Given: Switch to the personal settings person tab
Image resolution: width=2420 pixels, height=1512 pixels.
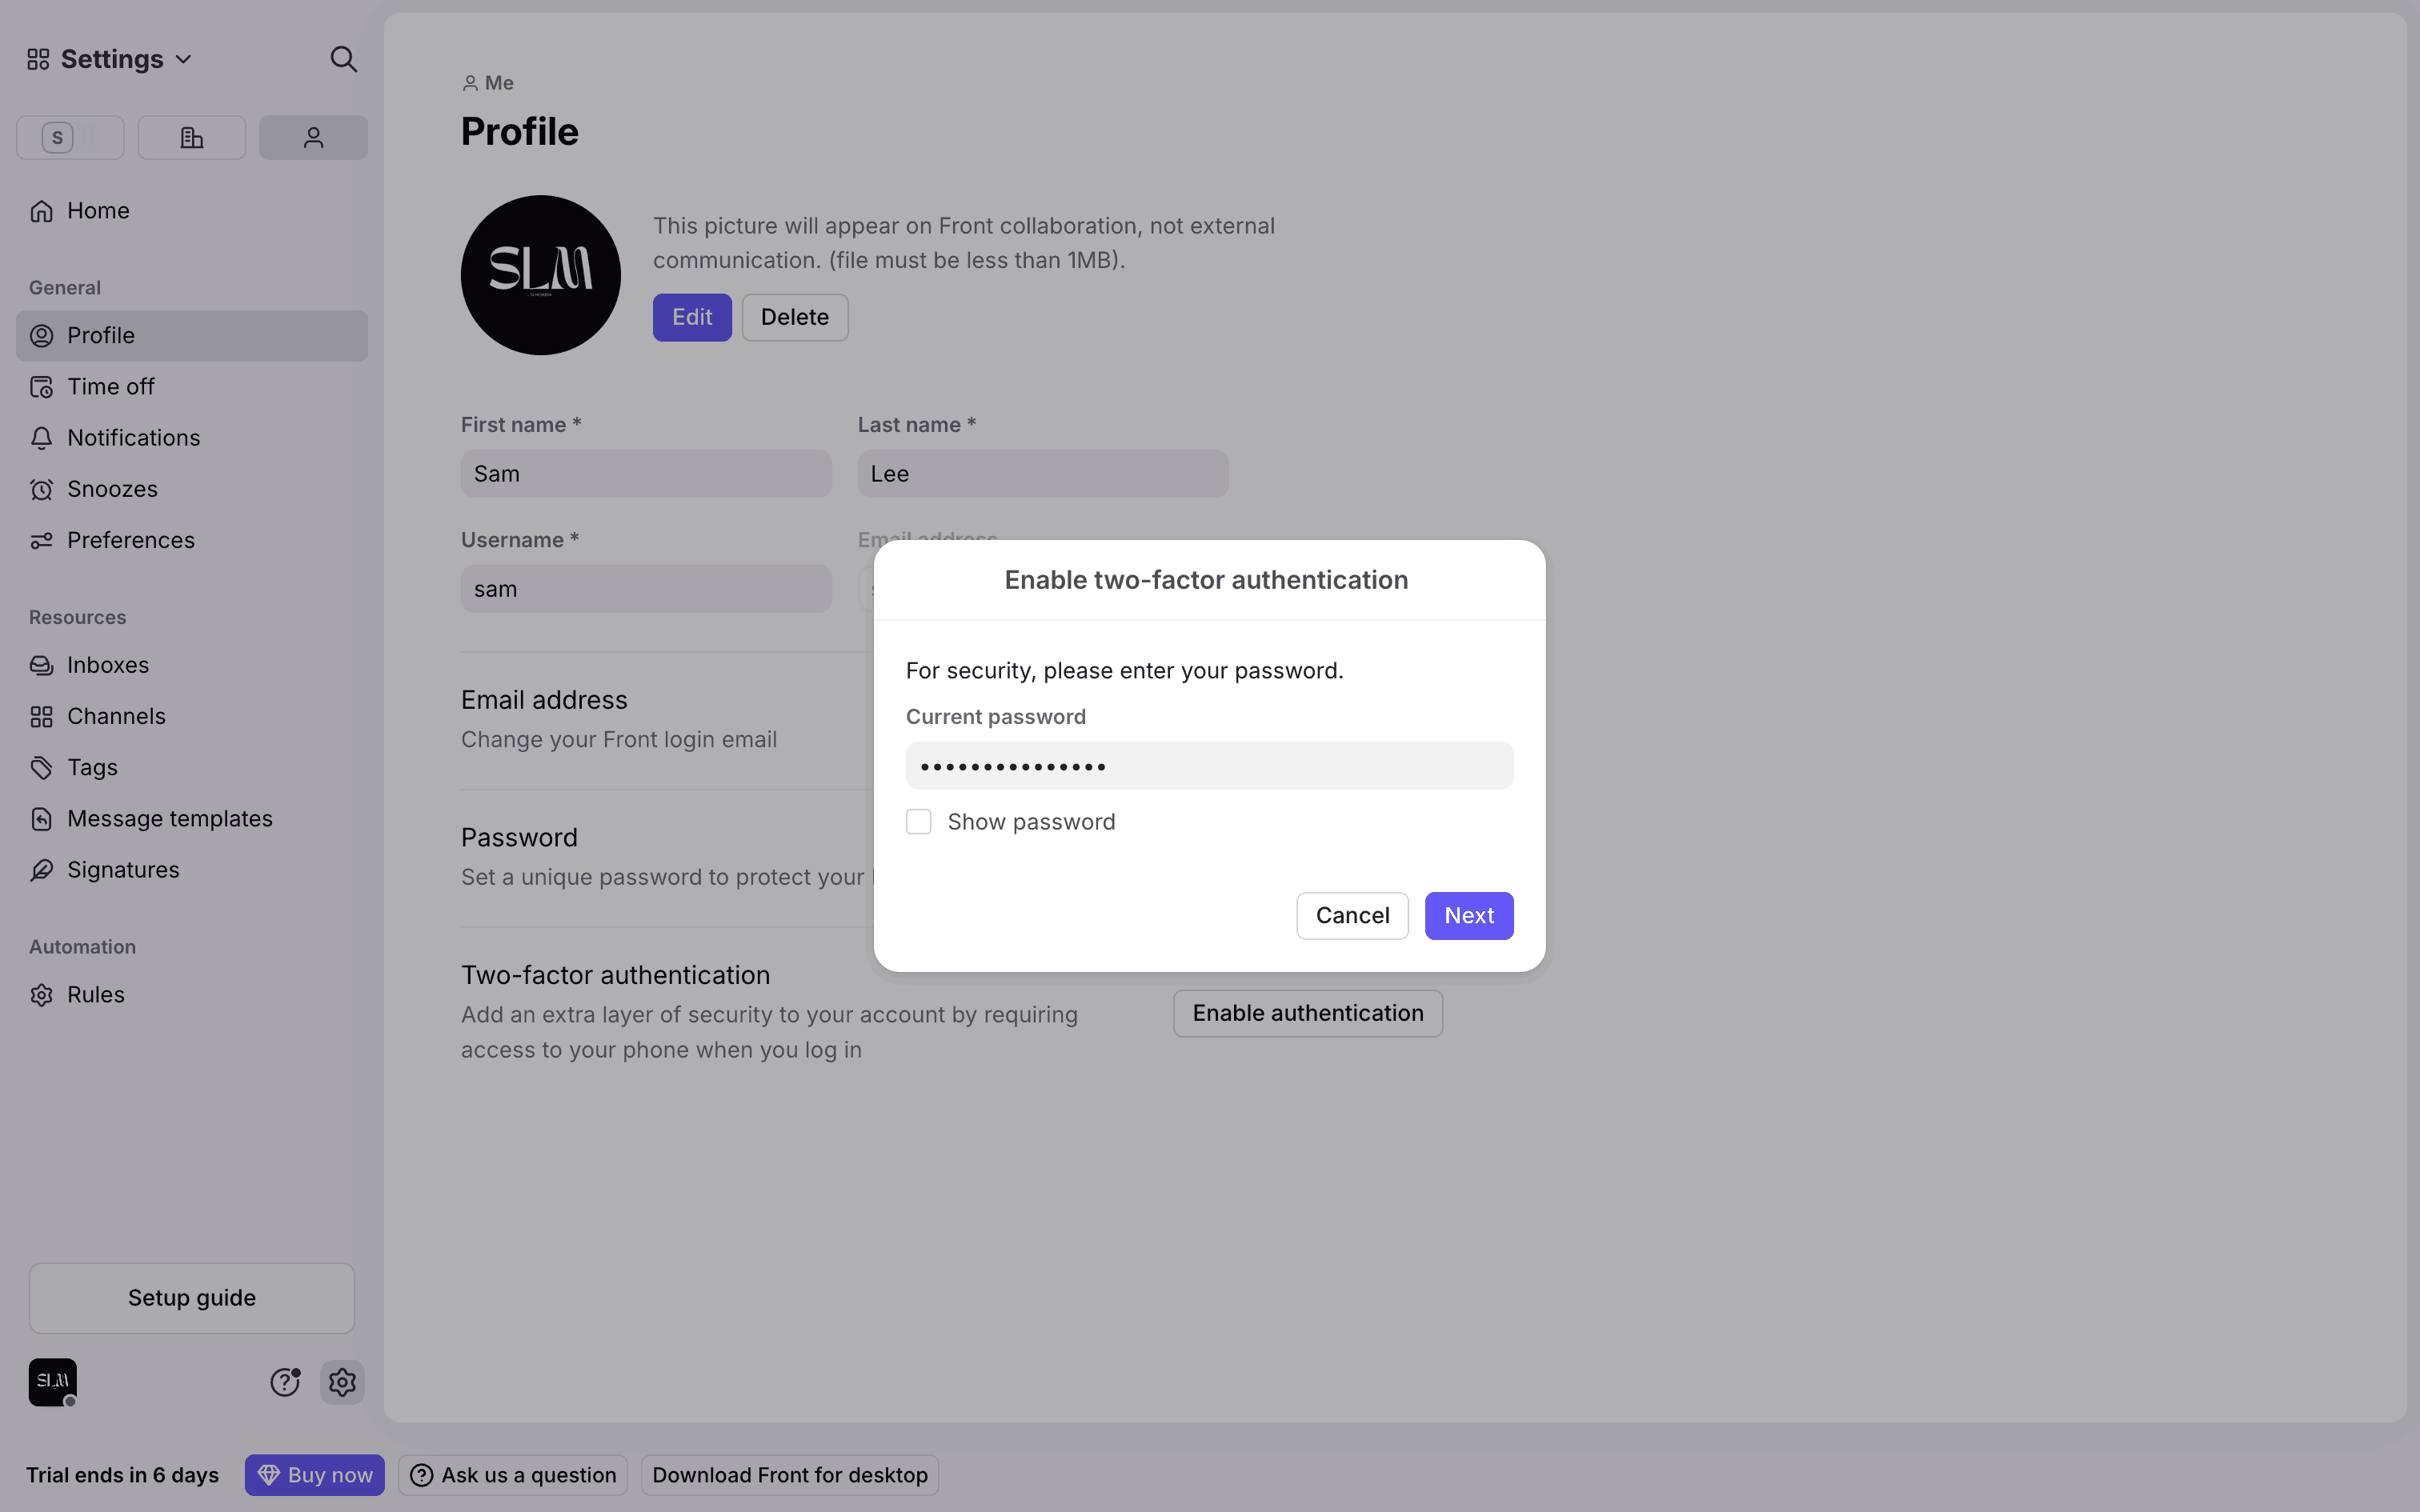Looking at the screenshot, I should coord(313,138).
